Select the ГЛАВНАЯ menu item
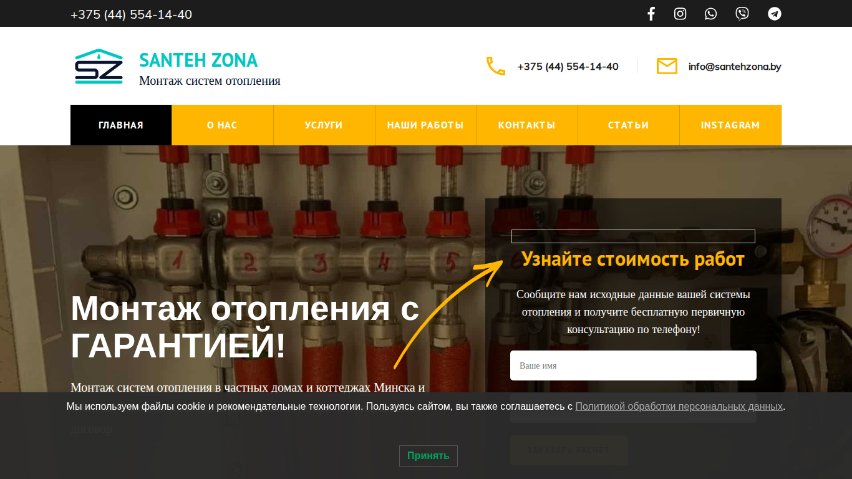852x479 pixels. 121,125
